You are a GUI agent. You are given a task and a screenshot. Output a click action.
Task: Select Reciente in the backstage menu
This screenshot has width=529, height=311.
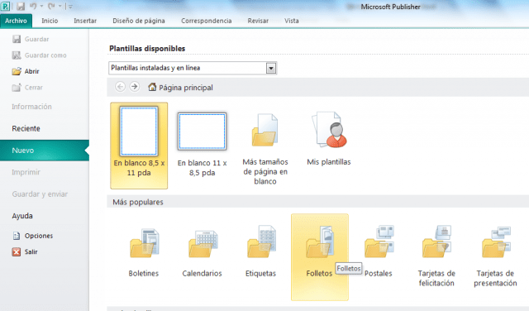click(26, 129)
